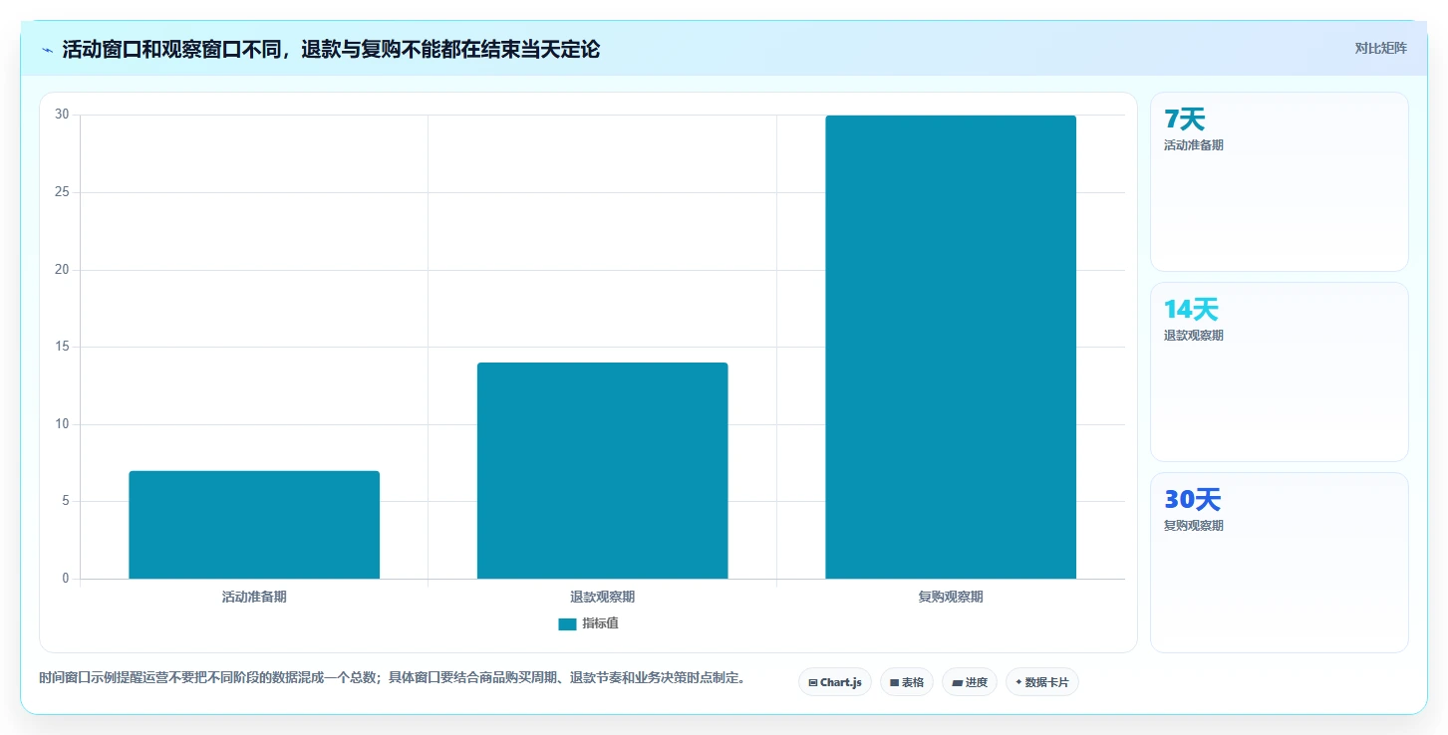Click the 指标值 legend color swatch
The height and width of the screenshot is (735, 1448).
click(567, 623)
